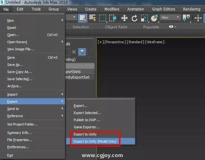
Task: Switch to the Object Paint ribbon tab
Action: 116,27
